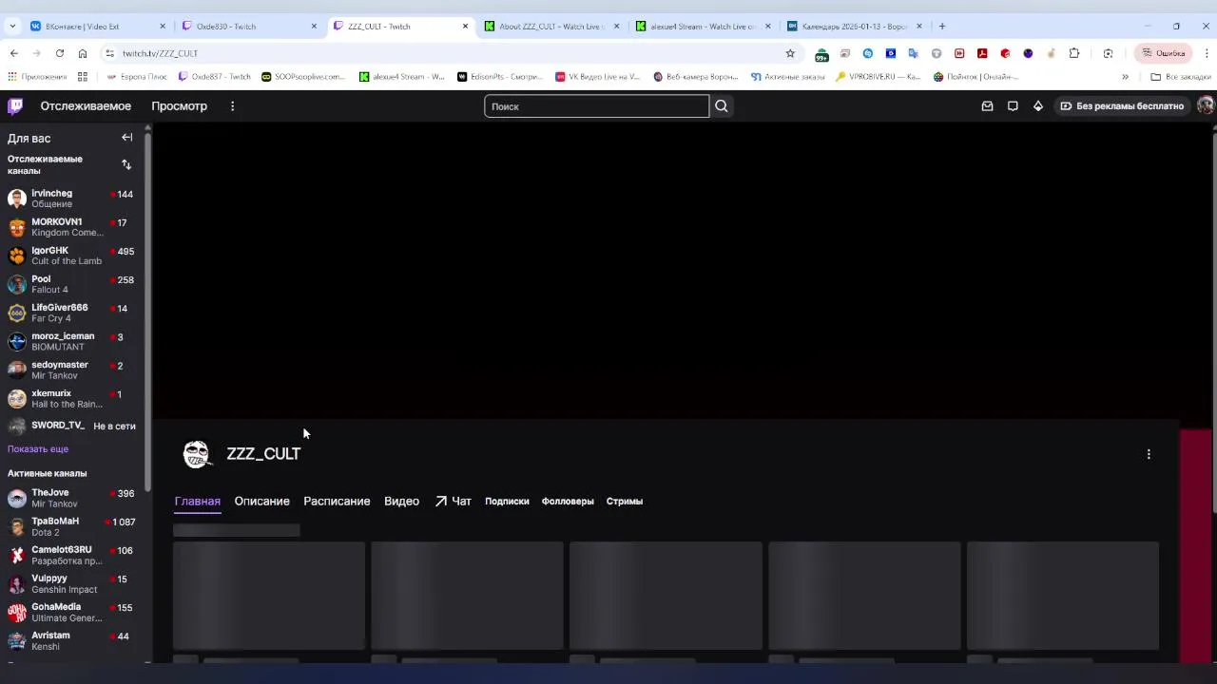Open the Twitch inbox notifications icon
Viewport: 1217px width, 684px height.
tap(987, 106)
